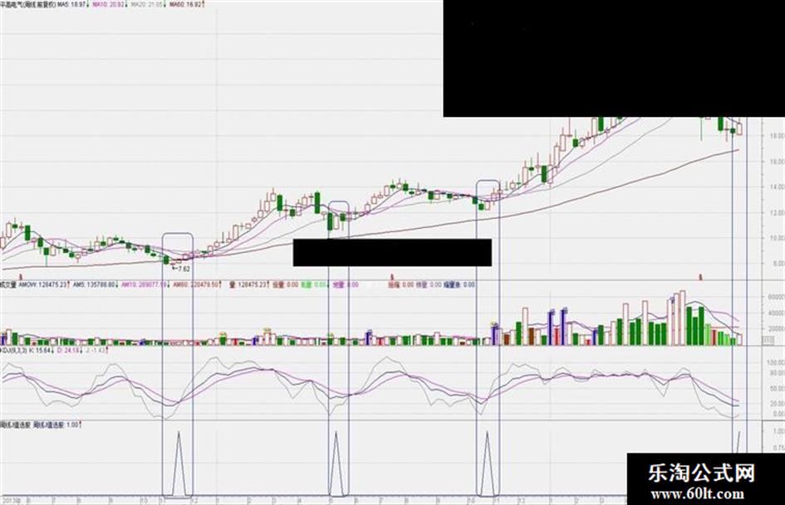Click the small box icon beside volume axis

click(768, 340)
